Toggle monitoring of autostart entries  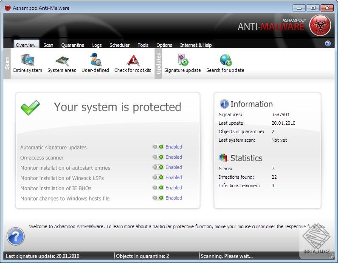point(158,167)
